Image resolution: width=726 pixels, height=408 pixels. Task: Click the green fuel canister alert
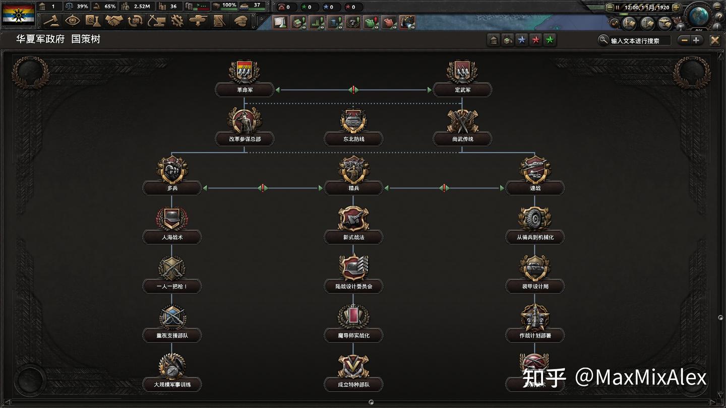pyautogui.click(x=371, y=22)
